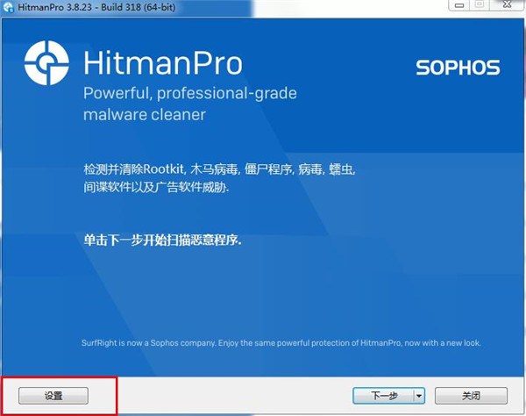Click the maximize button in title bar
The width and height of the screenshot is (526, 416).
click(x=480, y=5)
